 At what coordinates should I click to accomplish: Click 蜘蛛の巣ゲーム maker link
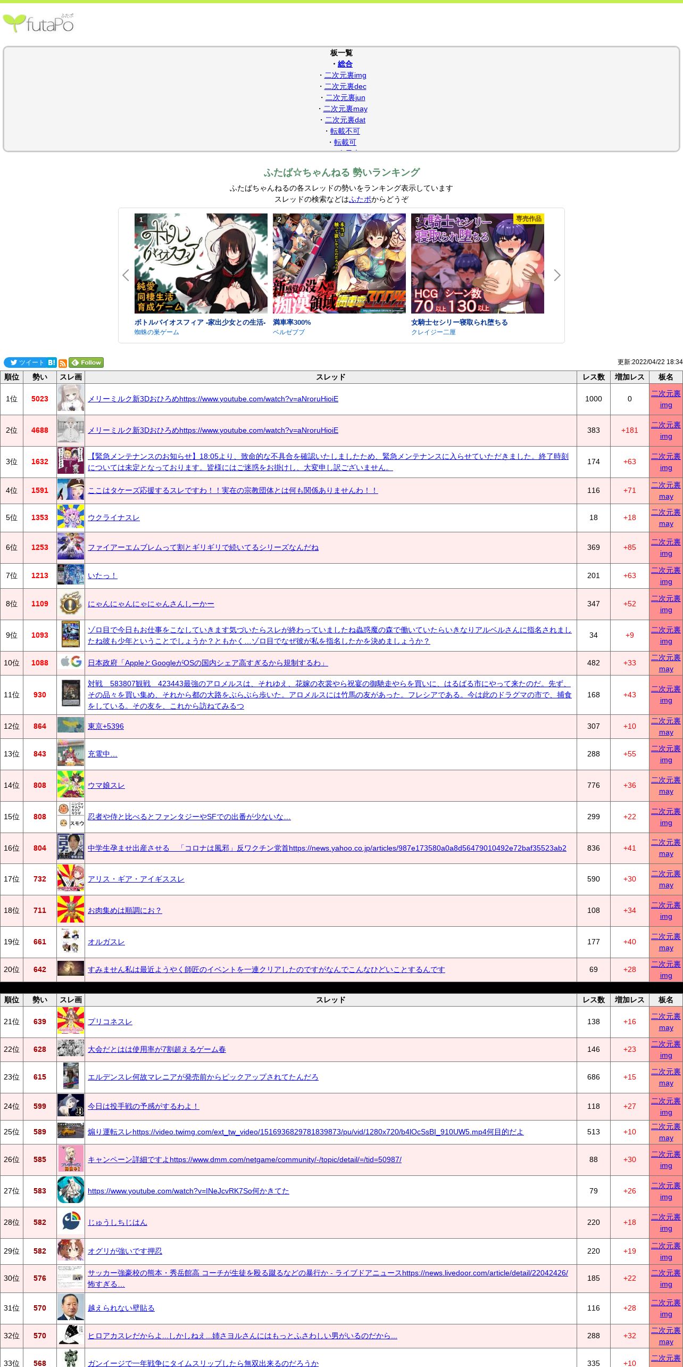157,332
